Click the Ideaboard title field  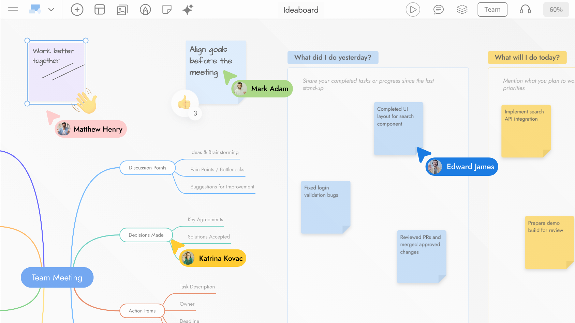point(301,10)
